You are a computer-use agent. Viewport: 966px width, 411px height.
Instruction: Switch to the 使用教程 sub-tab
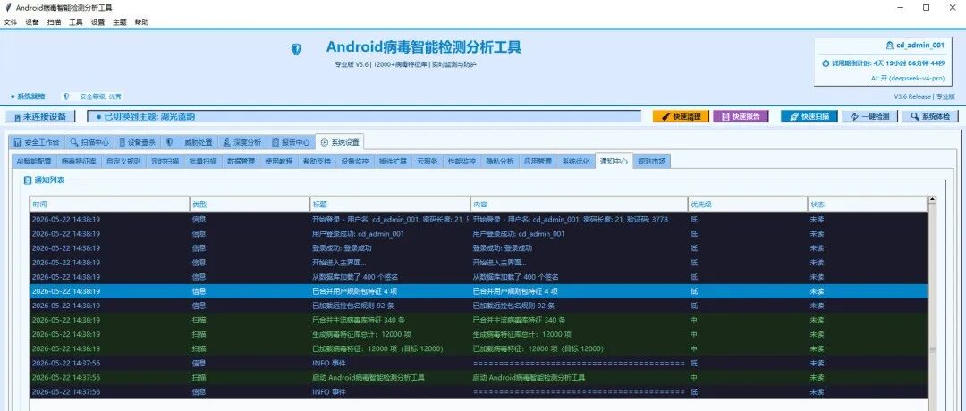pyautogui.click(x=278, y=162)
